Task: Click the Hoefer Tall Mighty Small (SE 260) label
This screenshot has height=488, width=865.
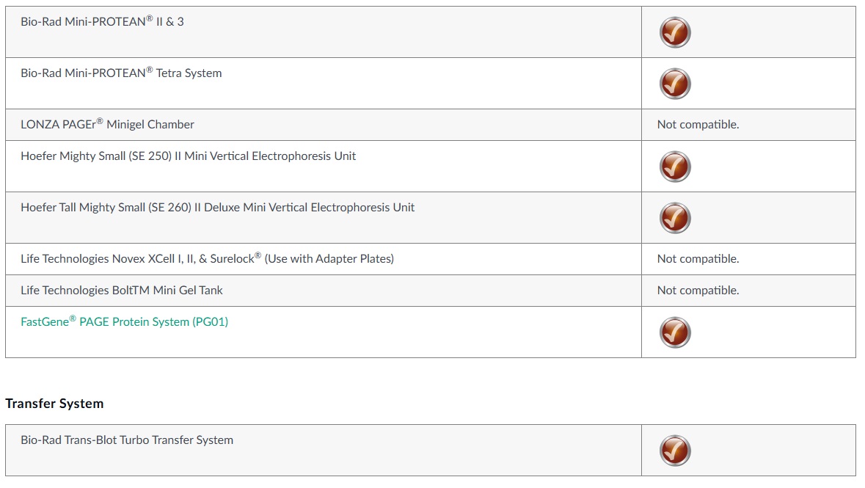Action: [x=217, y=208]
